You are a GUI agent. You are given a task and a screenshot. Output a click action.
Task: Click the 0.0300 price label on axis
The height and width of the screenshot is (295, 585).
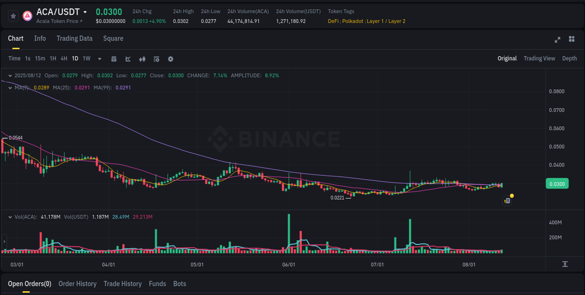click(x=557, y=184)
